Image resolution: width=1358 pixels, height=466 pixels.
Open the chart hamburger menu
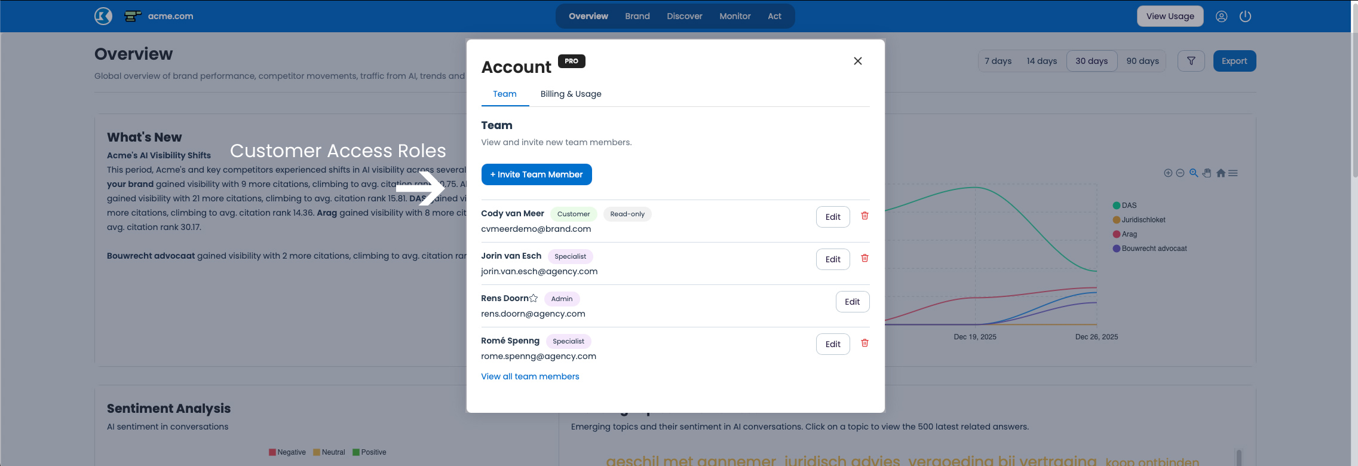pyautogui.click(x=1233, y=173)
